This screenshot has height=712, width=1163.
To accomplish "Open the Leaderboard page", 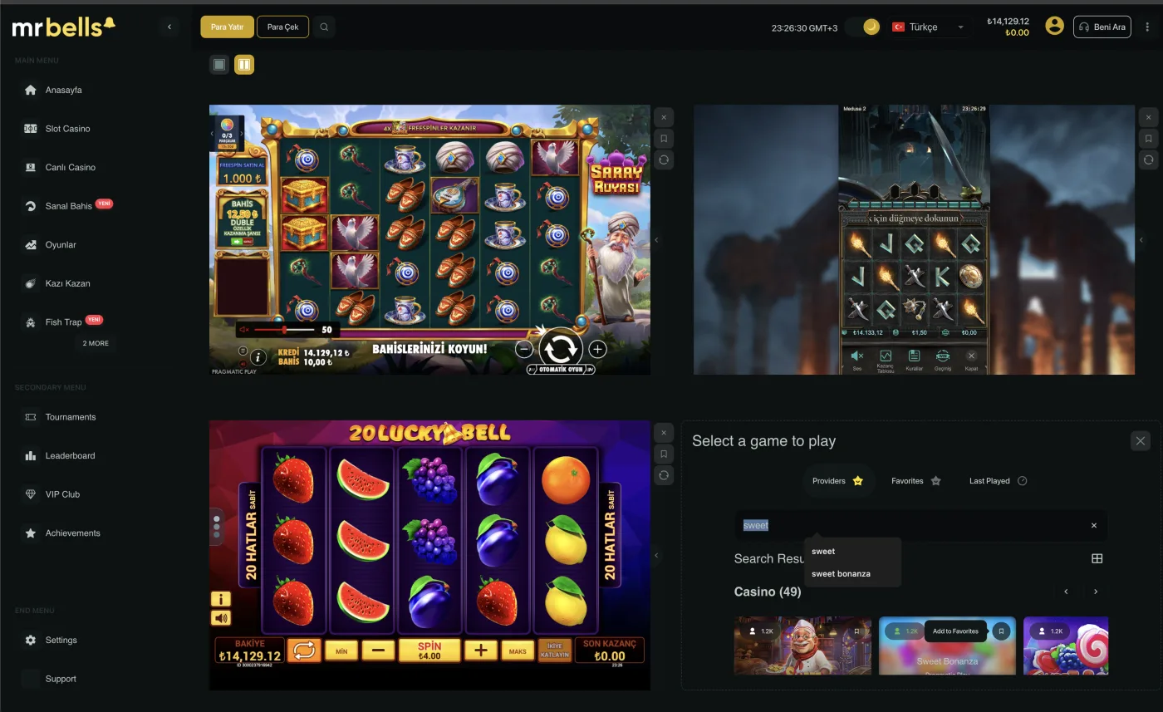I will coord(30,455).
